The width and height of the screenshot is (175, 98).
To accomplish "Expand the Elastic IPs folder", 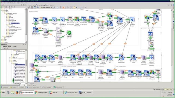I will [x=10, y=57].
